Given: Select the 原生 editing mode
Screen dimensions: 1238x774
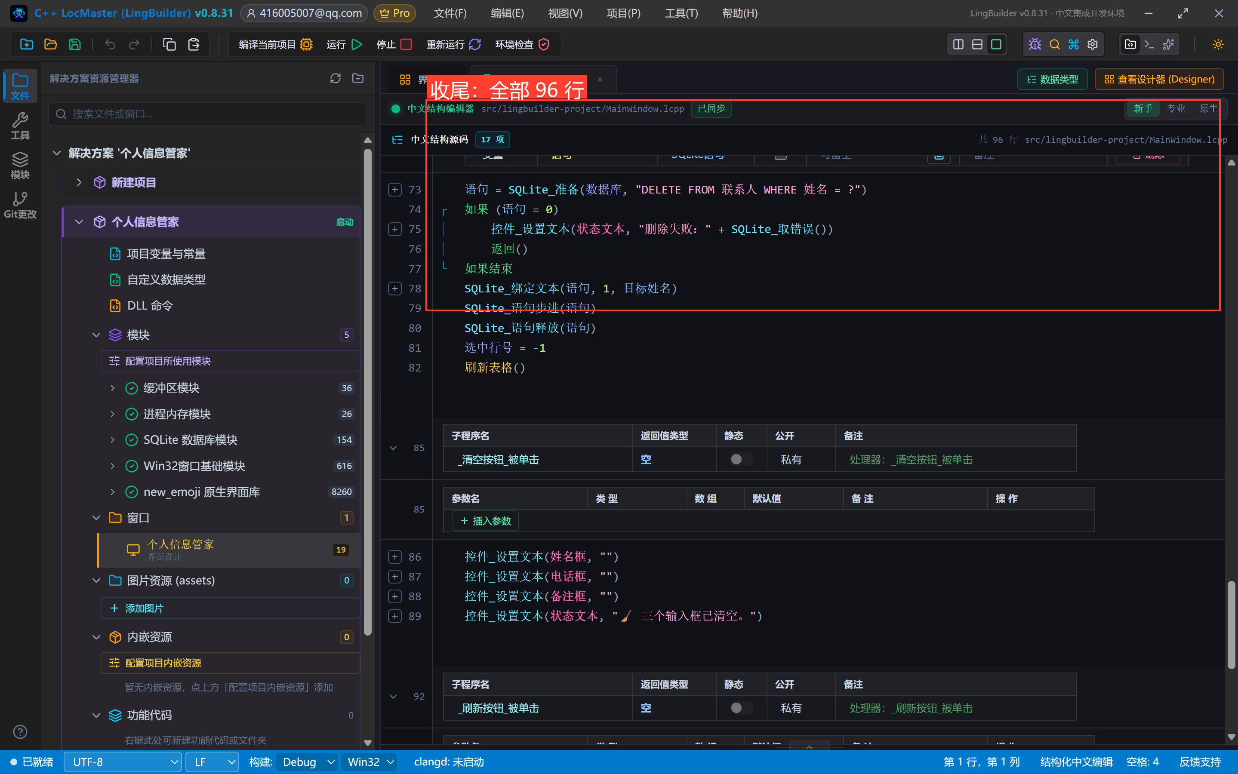Looking at the screenshot, I should (1208, 108).
